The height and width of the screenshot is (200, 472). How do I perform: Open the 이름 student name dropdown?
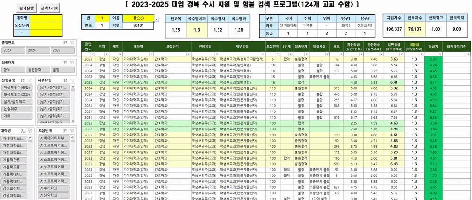tap(157, 19)
